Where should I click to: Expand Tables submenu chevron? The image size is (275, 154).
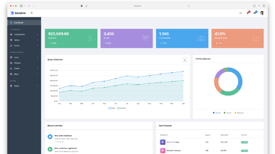tap(38, 40)
